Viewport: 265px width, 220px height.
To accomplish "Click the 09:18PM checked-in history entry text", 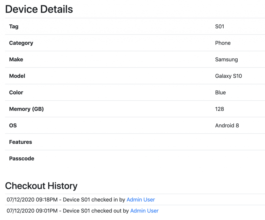I will pyautogui.click(x=66, y=200).
